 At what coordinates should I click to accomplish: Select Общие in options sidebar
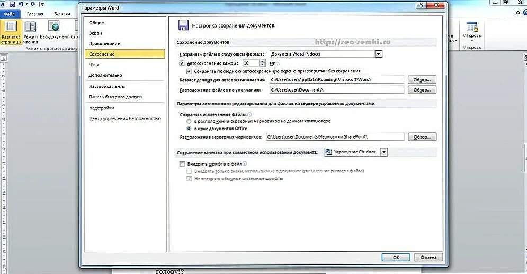point(124,23)
